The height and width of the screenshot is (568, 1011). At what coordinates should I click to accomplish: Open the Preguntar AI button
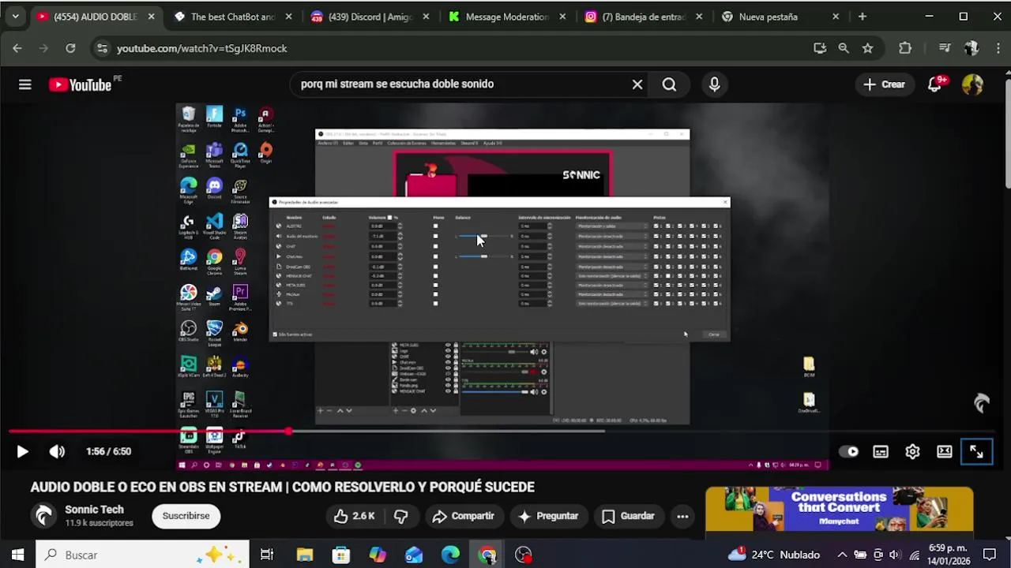548,516
